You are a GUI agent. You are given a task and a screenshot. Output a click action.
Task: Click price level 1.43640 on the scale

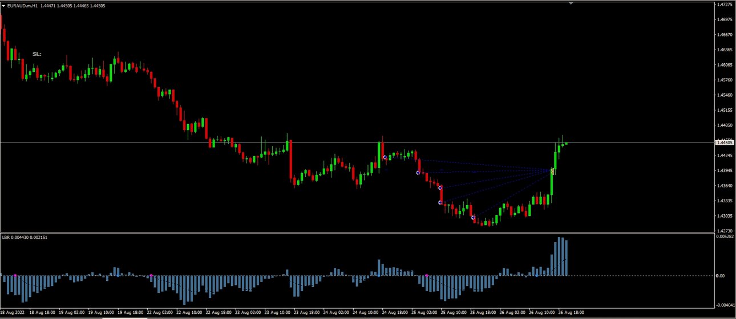(x=725, y=186)
